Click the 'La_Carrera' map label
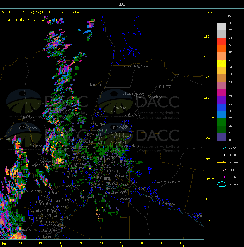Image resolution: width=244 pixels, height=247 pixels. point(33,191)
